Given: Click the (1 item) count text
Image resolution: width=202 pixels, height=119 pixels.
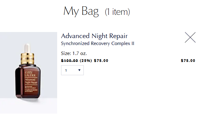Looking at the screenshot, I should coord(117,12).
